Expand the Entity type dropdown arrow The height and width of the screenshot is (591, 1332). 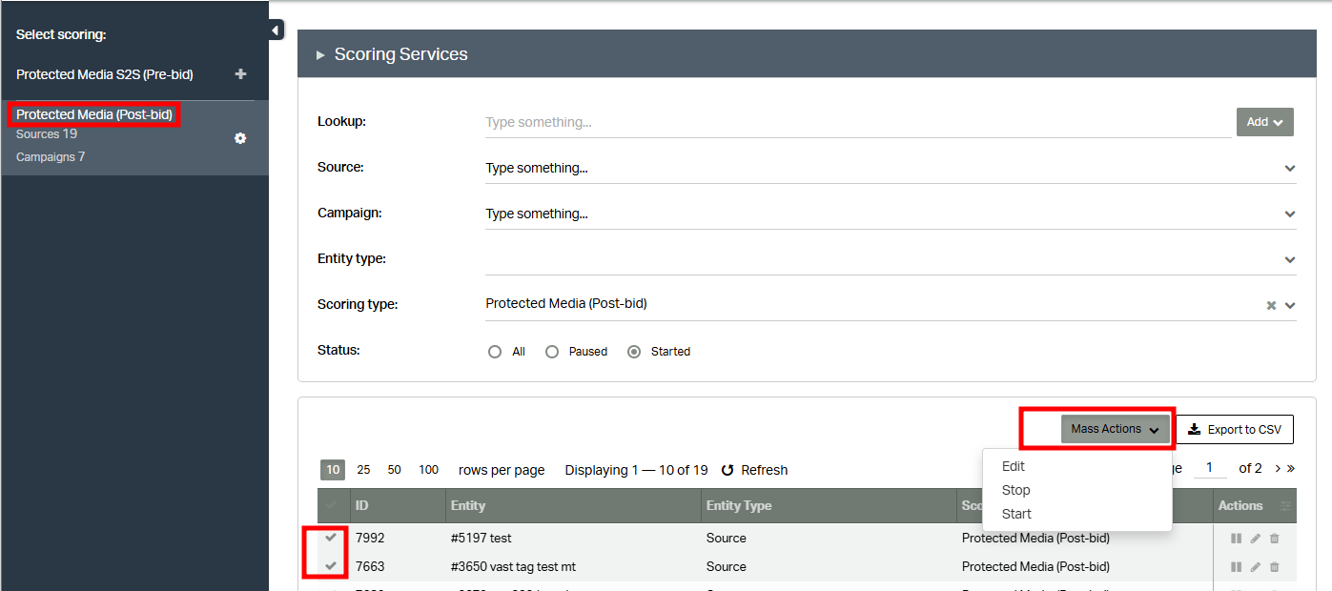[1290, 259]
